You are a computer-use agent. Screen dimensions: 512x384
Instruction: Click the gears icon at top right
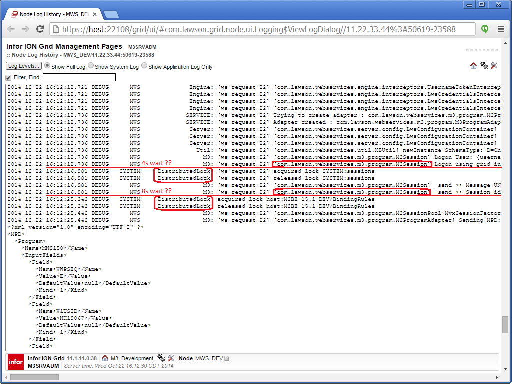(x=484, y=66)
